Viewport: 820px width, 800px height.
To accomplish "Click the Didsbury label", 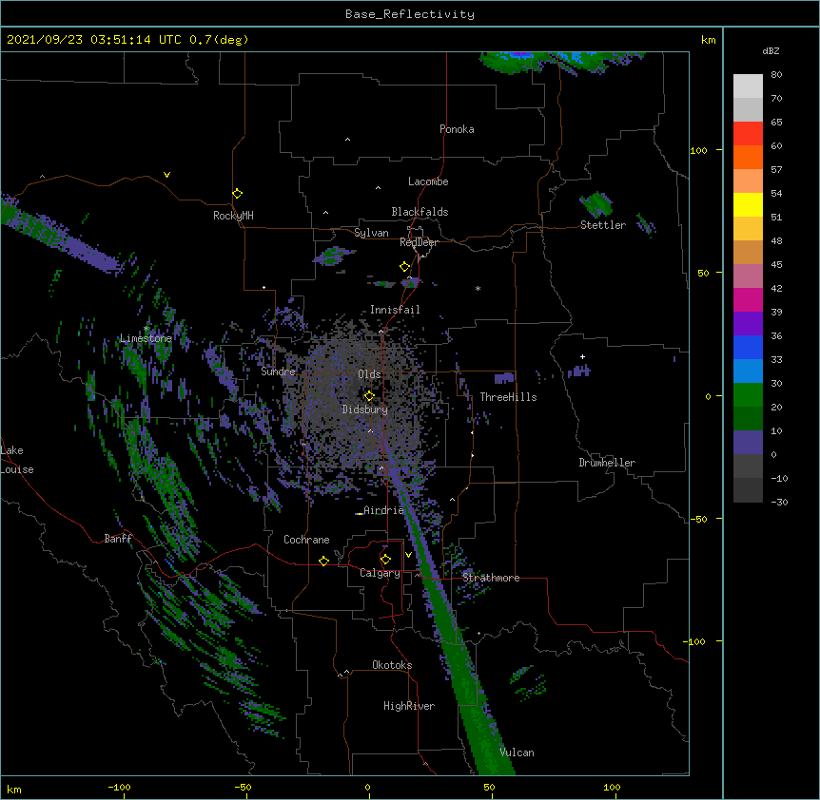I will [364, 410].
